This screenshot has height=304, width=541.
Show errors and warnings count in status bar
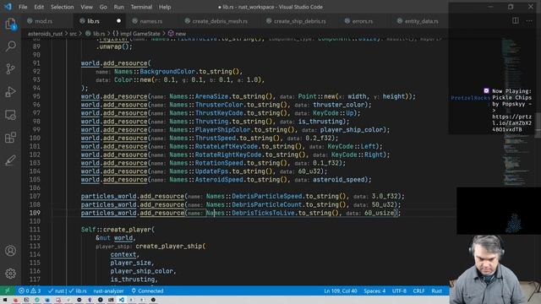(30, 290)
